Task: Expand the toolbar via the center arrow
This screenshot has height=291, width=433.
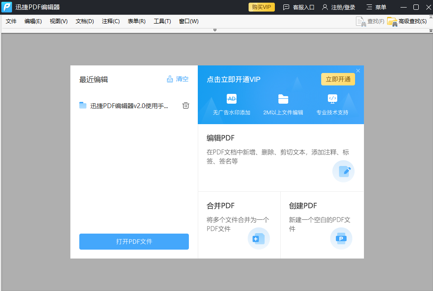Action: pos(215,30)
